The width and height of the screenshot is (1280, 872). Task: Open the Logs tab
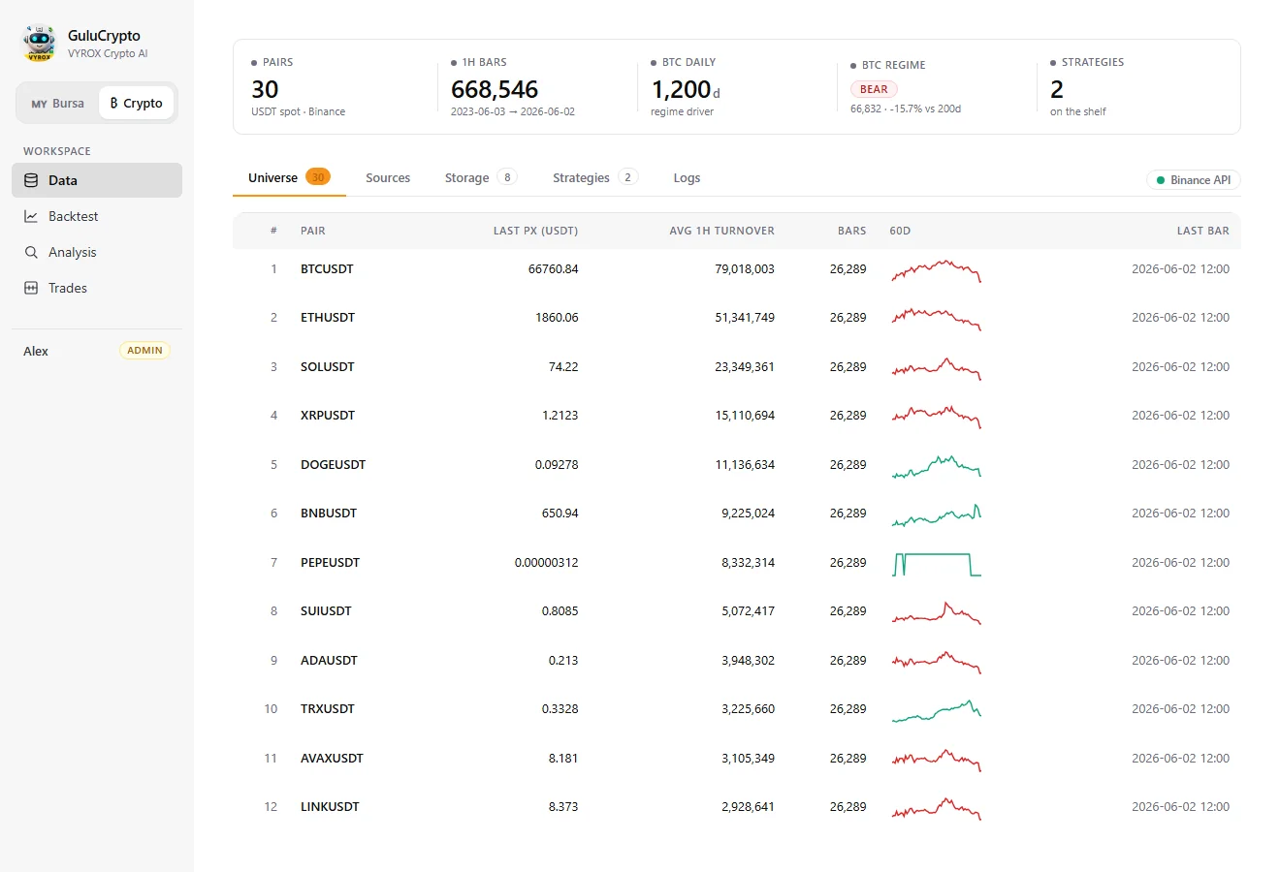click(687, 178)
